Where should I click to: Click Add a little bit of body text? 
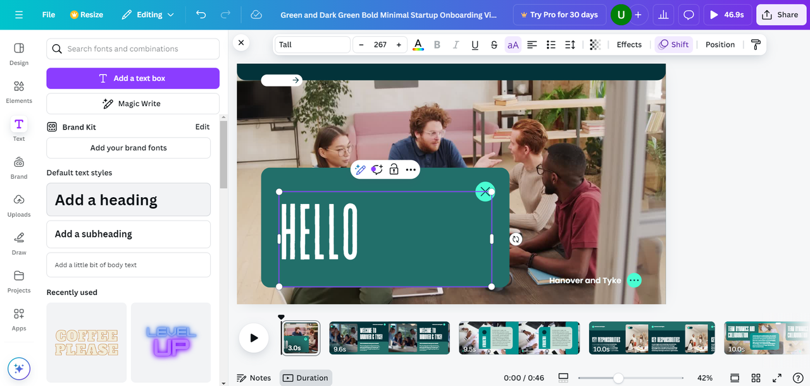[128, 265]
